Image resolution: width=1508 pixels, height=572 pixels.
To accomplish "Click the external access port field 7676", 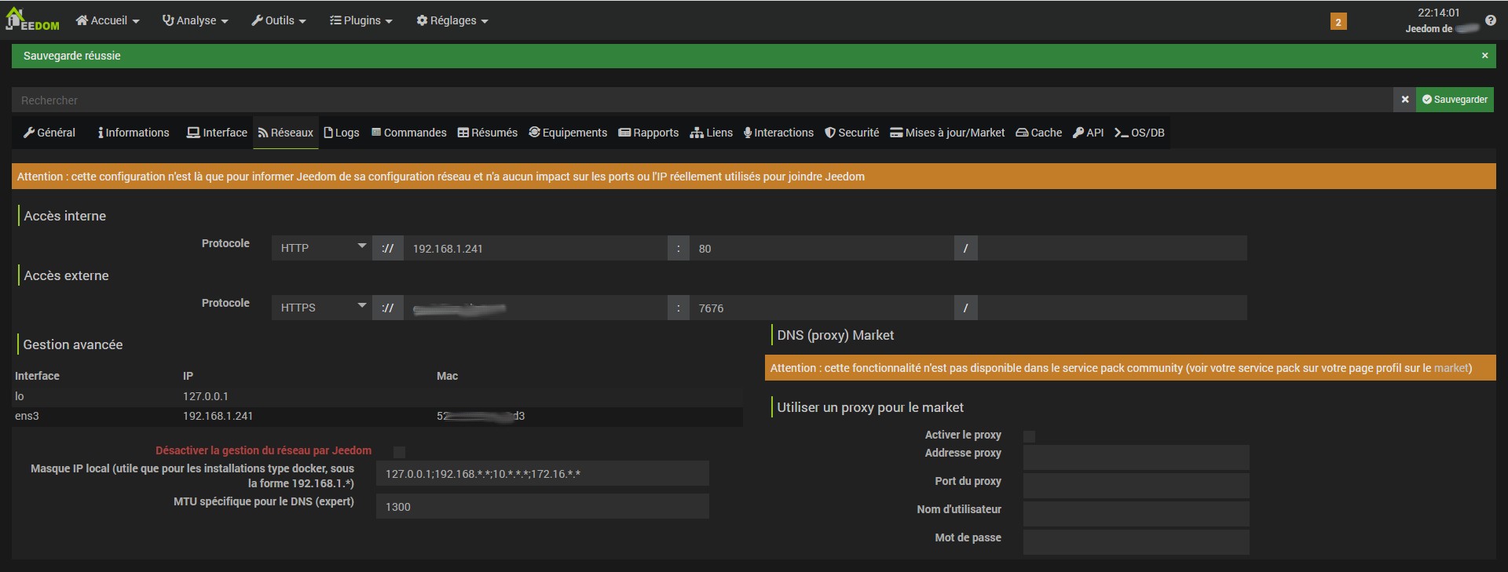I will click(x=821, y=308).
